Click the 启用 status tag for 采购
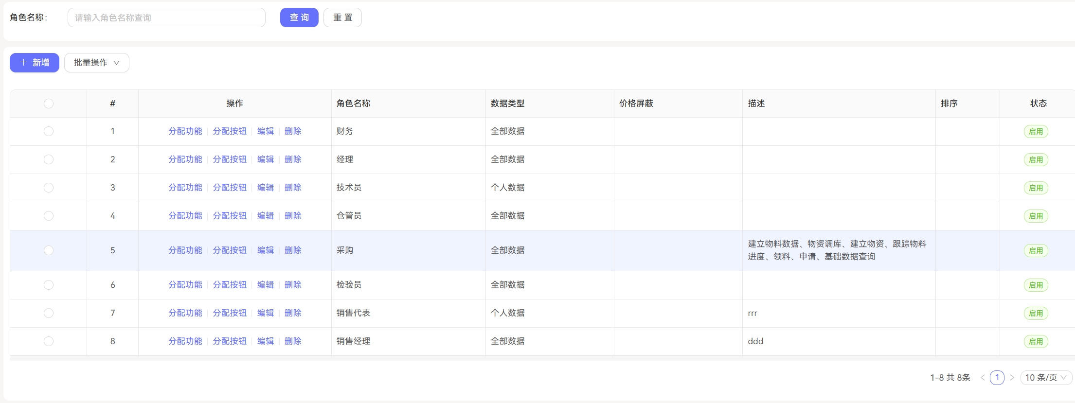1075x403 pixels. (1036, 251)
